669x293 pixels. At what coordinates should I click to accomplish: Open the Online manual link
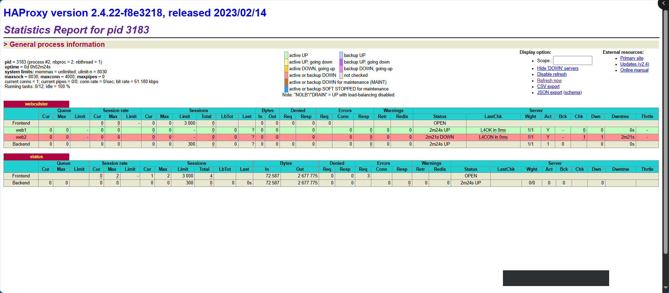(x=634, y=70)
